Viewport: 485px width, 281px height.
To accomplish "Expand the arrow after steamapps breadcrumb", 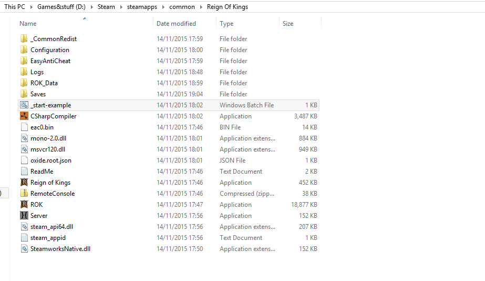I will coord(163,7).
